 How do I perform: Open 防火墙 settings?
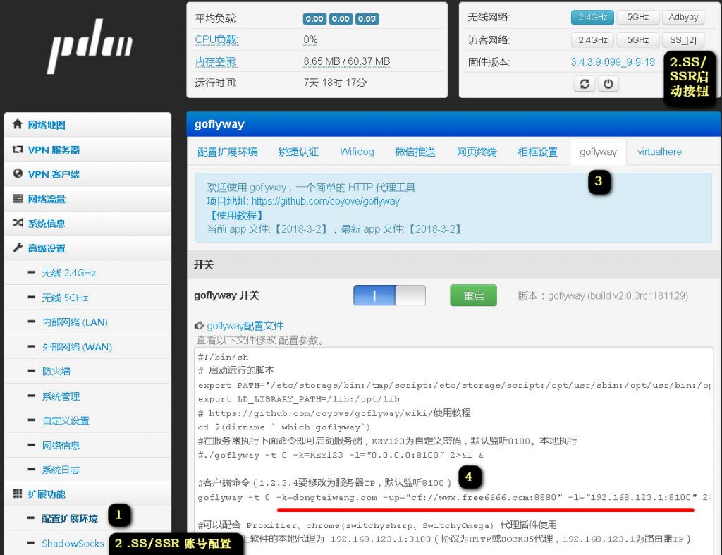coord(56,371)
